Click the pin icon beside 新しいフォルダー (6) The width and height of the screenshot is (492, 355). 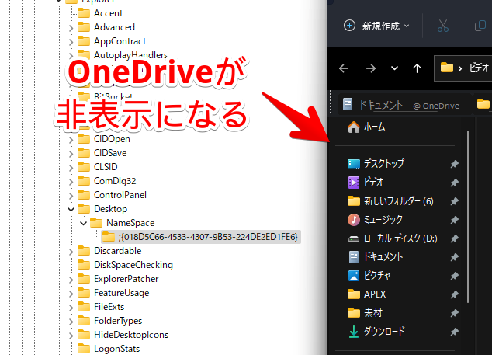tap(454, 201)
